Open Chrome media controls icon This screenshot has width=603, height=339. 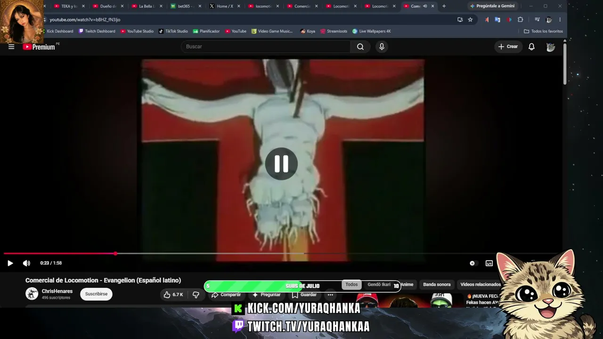point(537,19)
